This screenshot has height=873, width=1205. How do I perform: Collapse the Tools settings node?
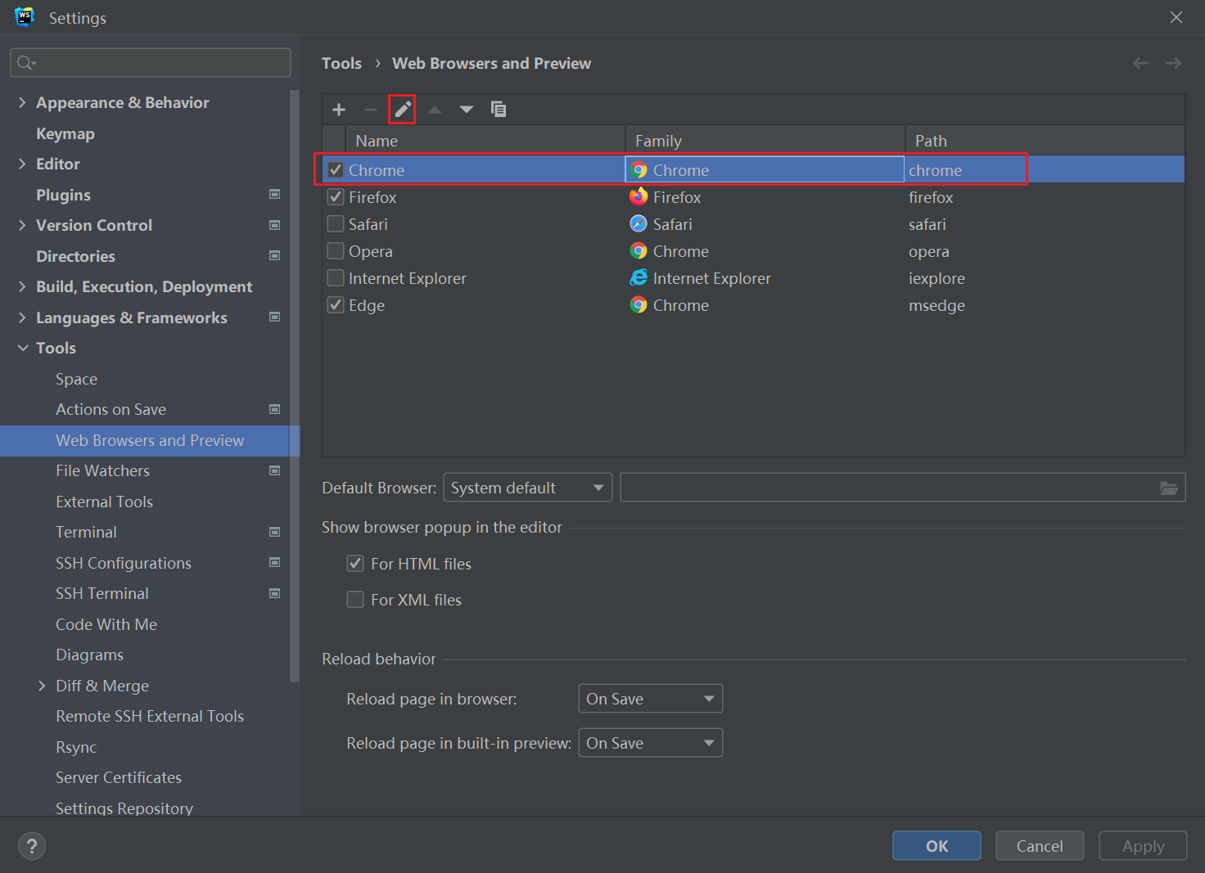tap(22, 348)
